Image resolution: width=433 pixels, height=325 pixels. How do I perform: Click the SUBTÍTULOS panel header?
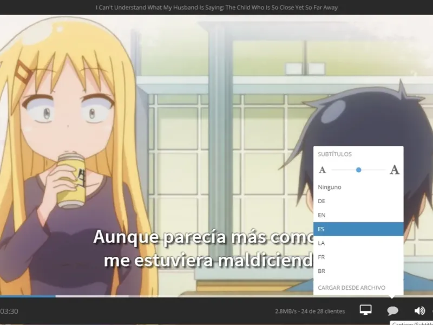click(334, 154)
